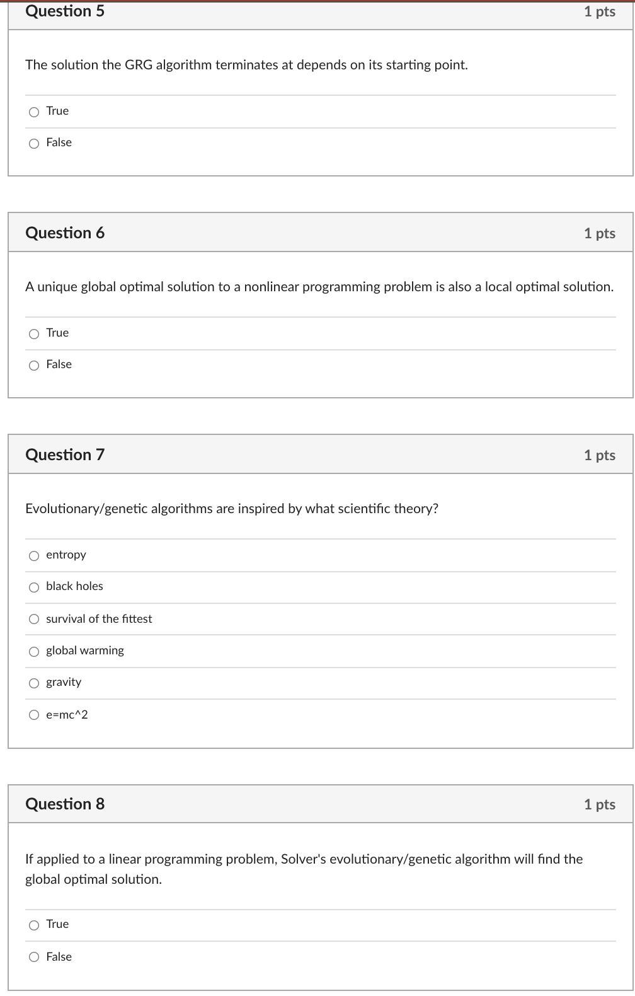Click the Question 6 header
Viewport: 635px width, 996px height.
[x=64, y=233]
